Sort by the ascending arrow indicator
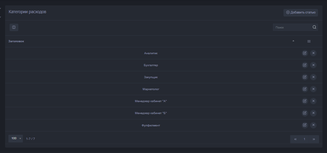Viewport: 327px width, 153px height. click(293, 41)
